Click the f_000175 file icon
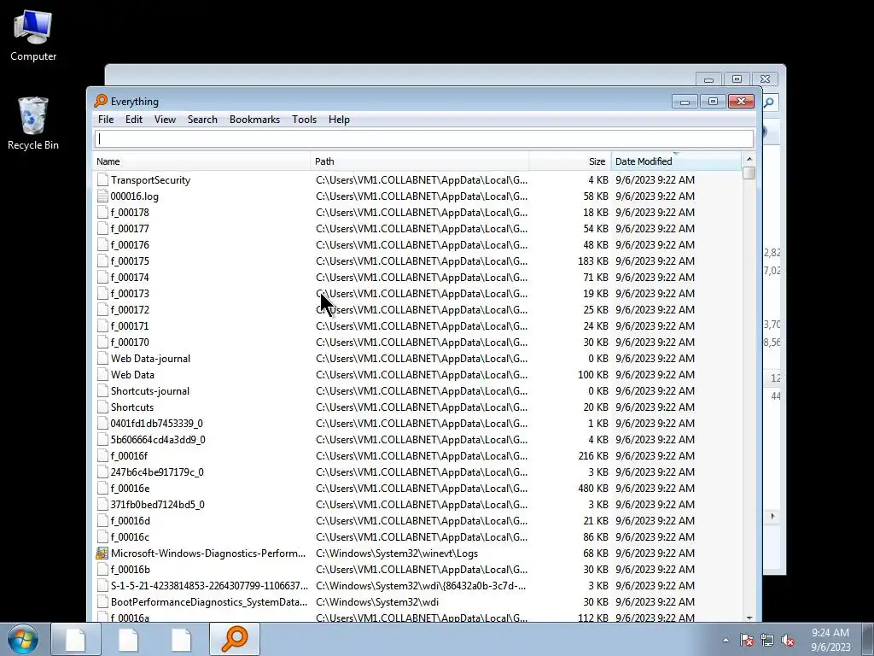 point(102,261)
